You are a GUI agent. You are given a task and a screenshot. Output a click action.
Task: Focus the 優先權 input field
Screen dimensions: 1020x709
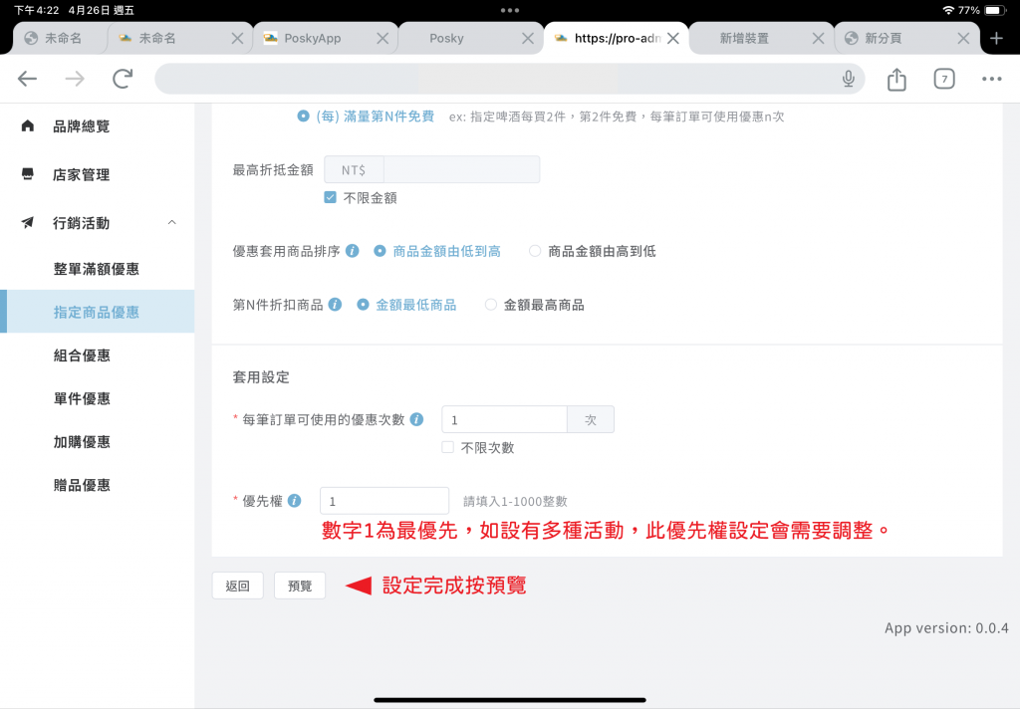(383, 501)
